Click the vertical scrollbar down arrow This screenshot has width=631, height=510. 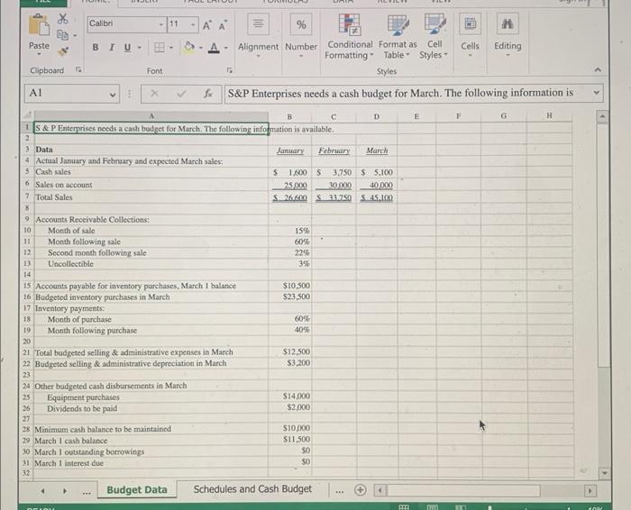[604, 473]
